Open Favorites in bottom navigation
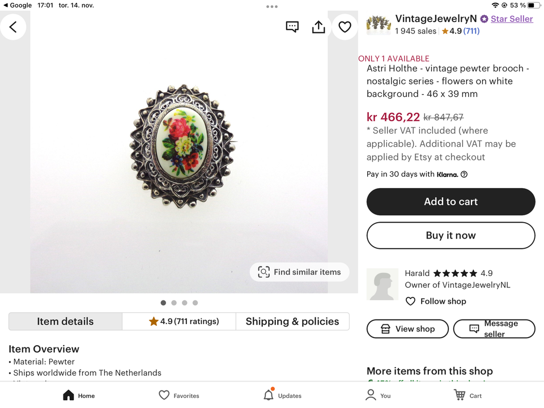Image resolution: width=544 pixels, height=408 pixels. coord(178,395)
